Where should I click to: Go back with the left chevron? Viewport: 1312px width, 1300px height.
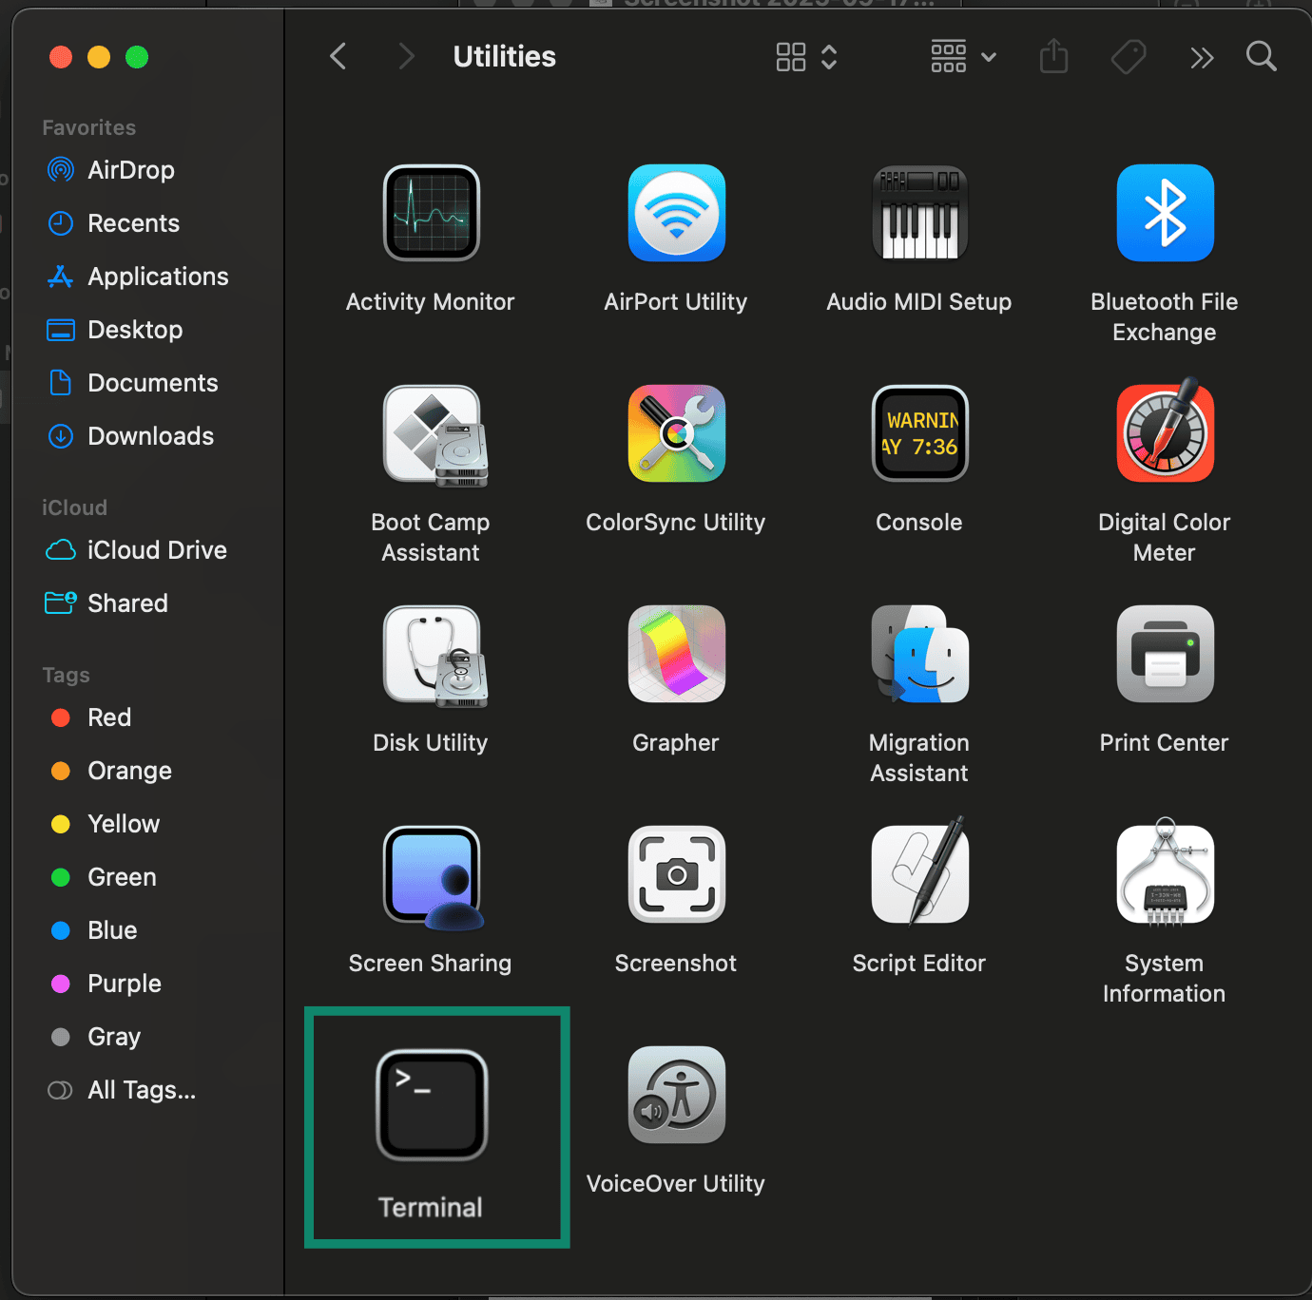(x=338, y=57)
